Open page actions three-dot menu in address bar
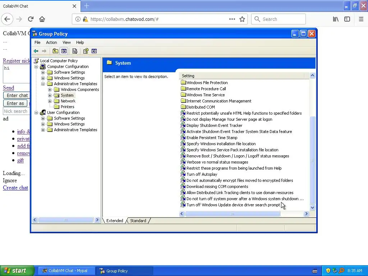Screen dimensions: 368x276 click(x=232, y=19)
